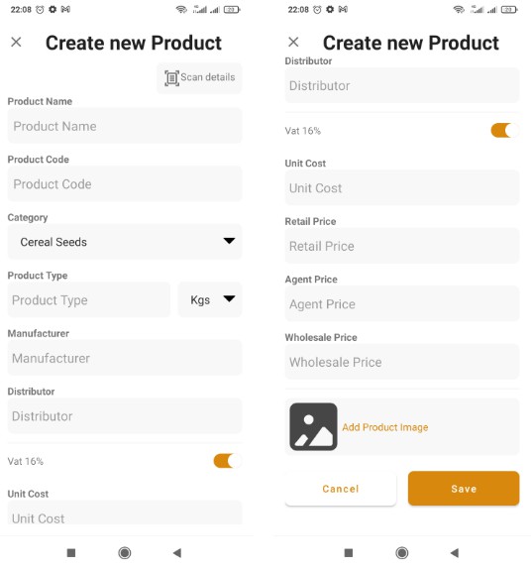Tap the Scan details barcode icon
This screenshot has width=531, height=570.
tap(171, 78)
